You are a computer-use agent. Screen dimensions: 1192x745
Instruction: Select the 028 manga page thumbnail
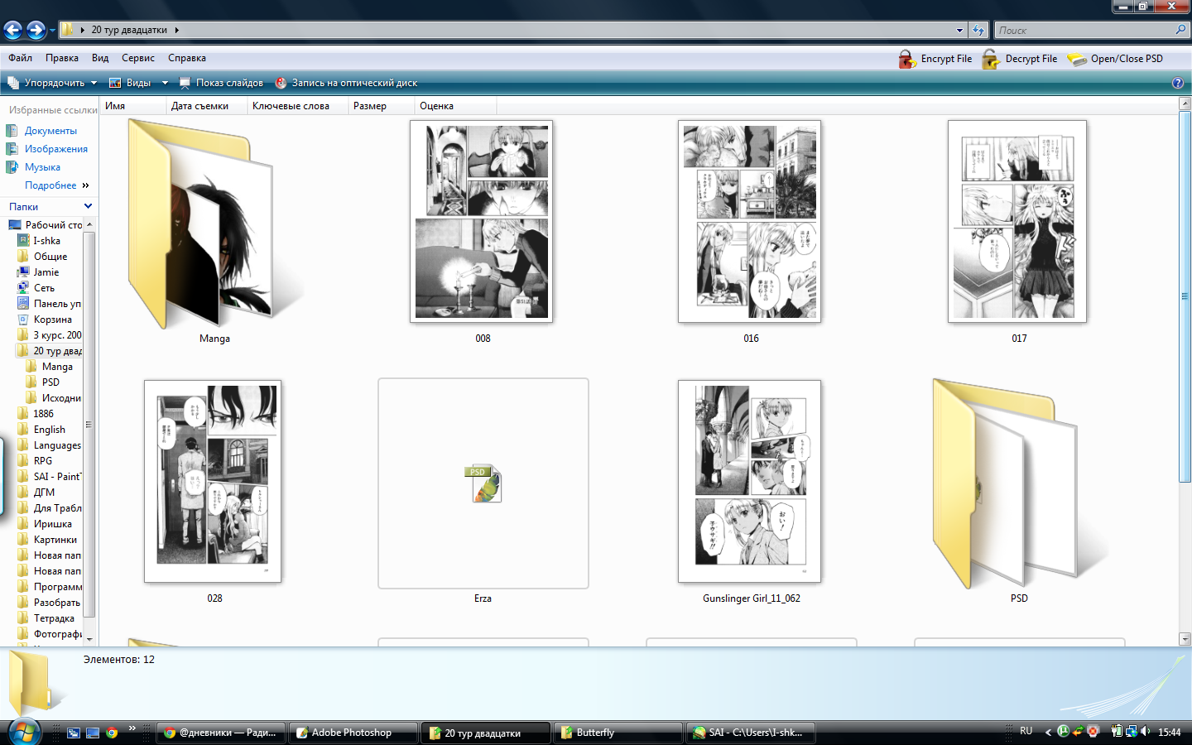(x=213, y=481)
